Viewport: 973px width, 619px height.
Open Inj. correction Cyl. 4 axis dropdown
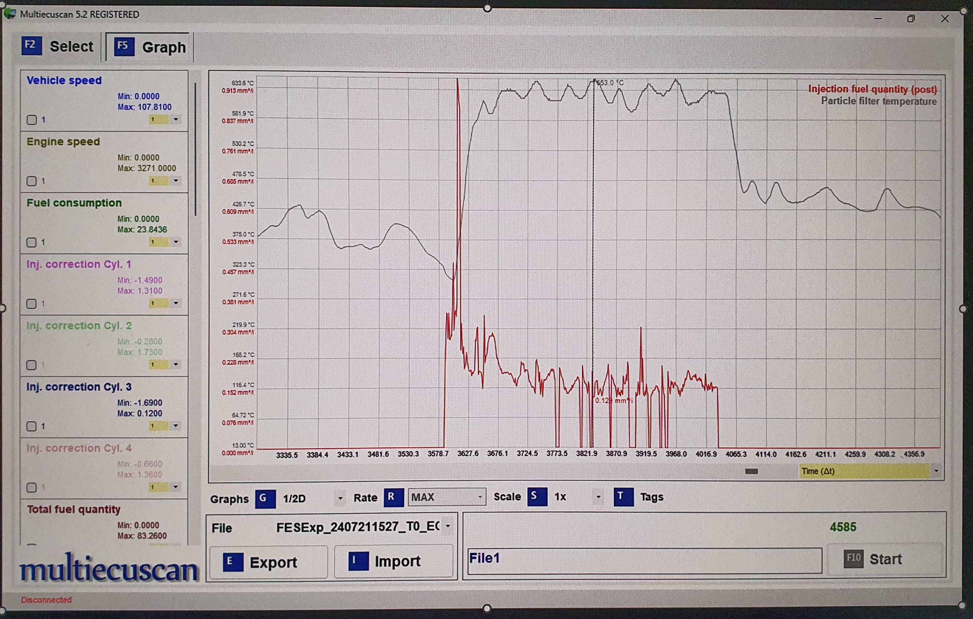175,487
